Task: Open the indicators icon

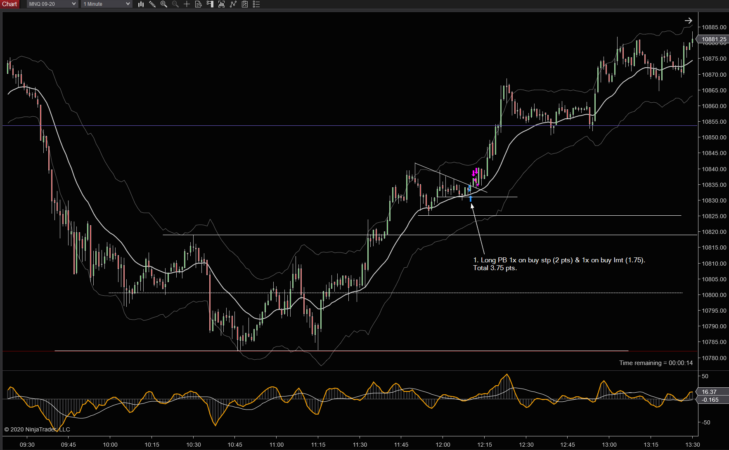Action: [233, 4]
